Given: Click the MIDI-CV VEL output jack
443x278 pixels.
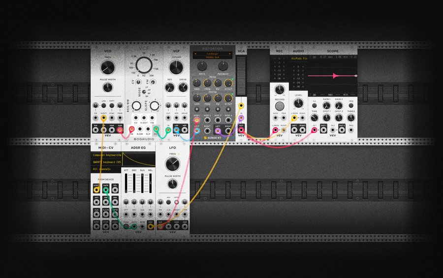Looking at the screenshot, I should point(115,189).
